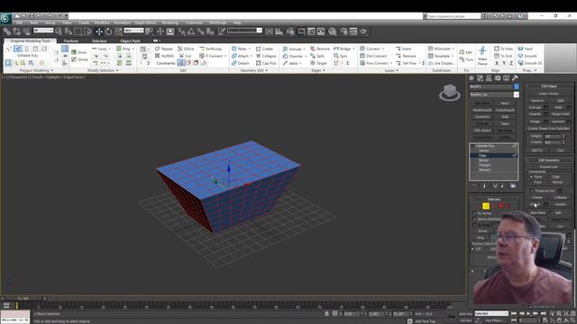Select the Select and Link tool
Viewport: 577px width, 324px height.
click(x=7, y=31)
